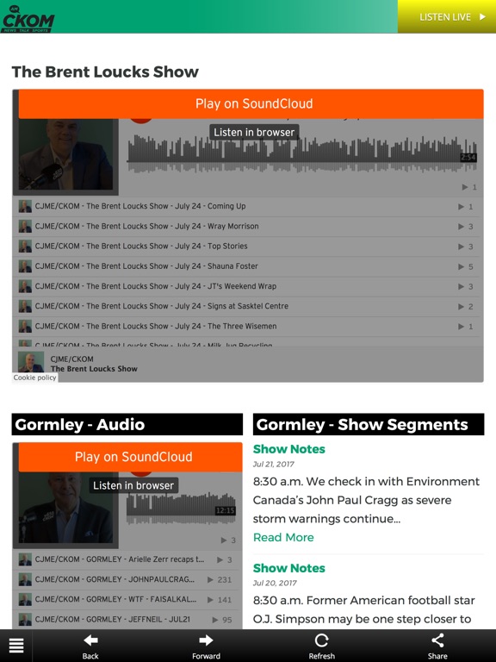Click Listen in browser on Brent Loucks player

[254, 132]
